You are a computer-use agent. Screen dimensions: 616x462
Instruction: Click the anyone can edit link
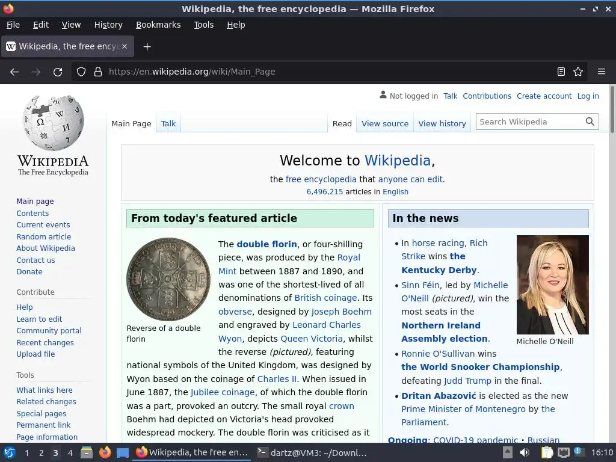pyautogui.click(x=410, y=179)
